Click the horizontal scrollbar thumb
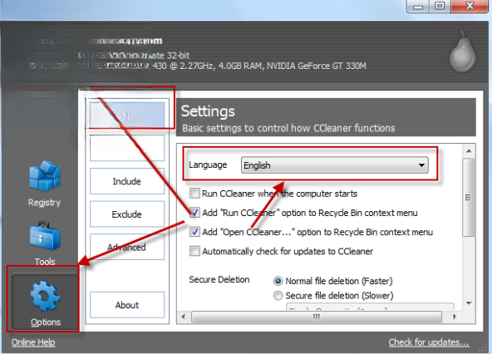492x354 pixels. coord(317,317)
